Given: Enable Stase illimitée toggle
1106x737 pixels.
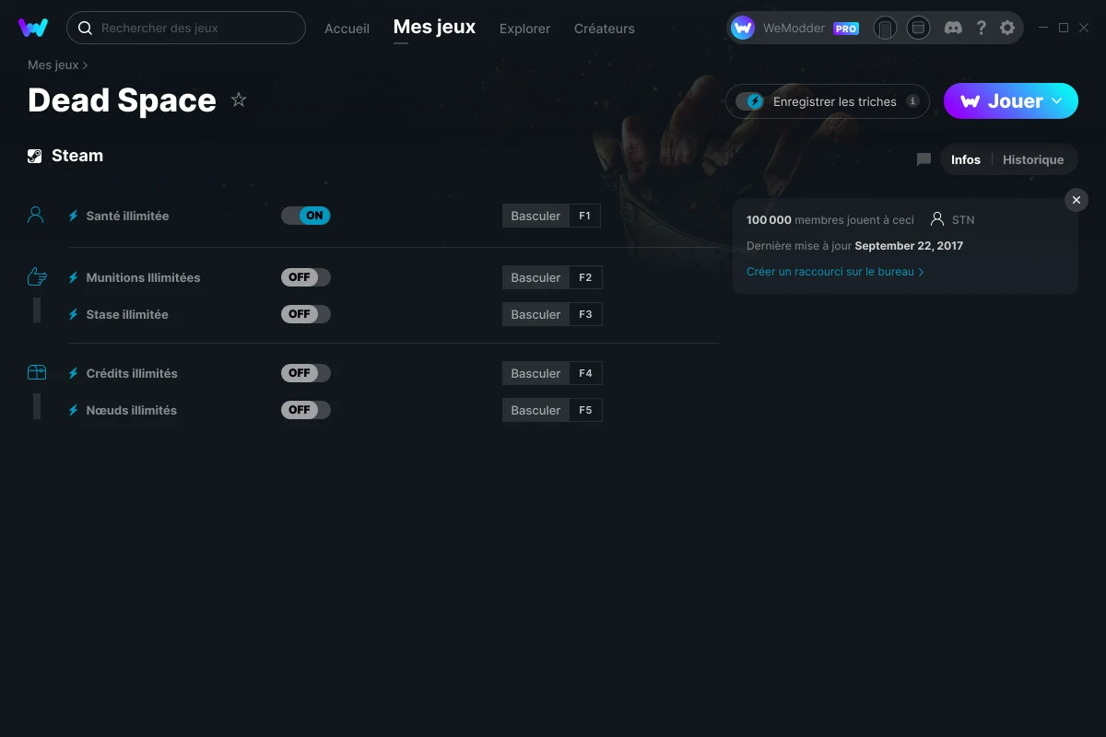Looking at the screenshot, I should point(306,314).
